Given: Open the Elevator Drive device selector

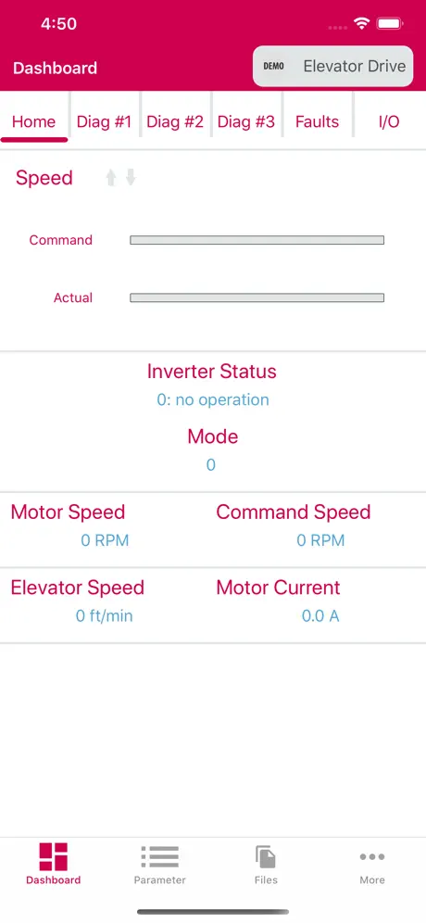Looking at the screenshot, I should pyautogui.click(x=333, y=67).
